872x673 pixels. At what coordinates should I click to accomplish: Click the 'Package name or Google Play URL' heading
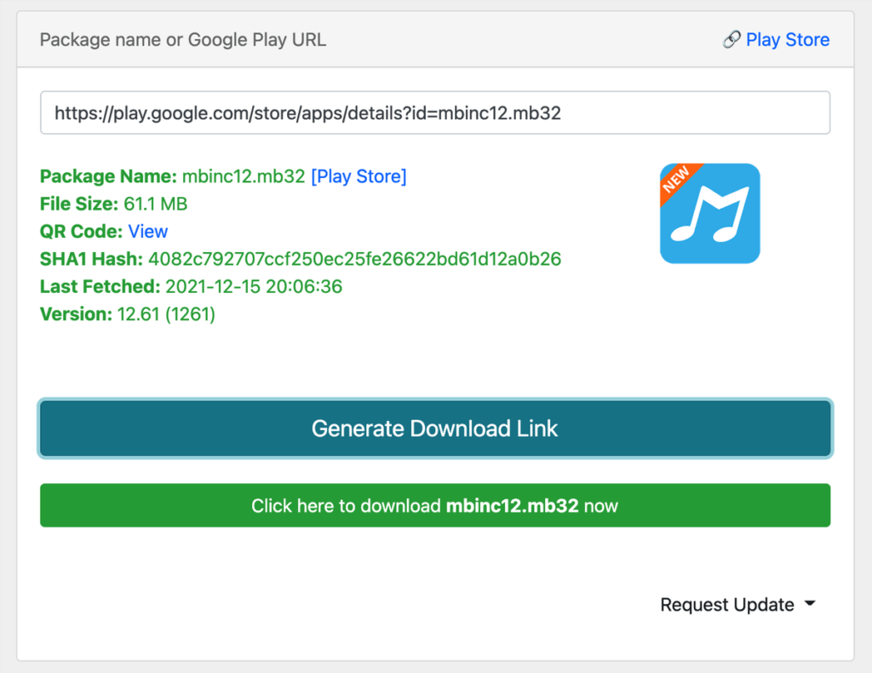(x=183, y=40)
